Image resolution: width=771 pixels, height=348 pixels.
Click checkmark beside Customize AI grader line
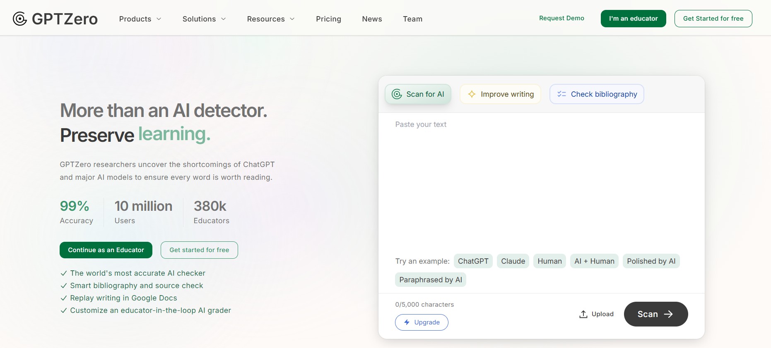click(x=64, y=310)
